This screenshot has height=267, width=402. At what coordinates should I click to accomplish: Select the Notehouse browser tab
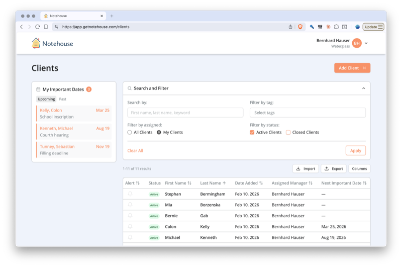tap(73, 16)
